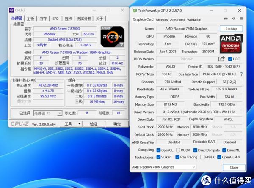
Task: Toggle the Ray Tracing checkbox
Action: point(177,157)
